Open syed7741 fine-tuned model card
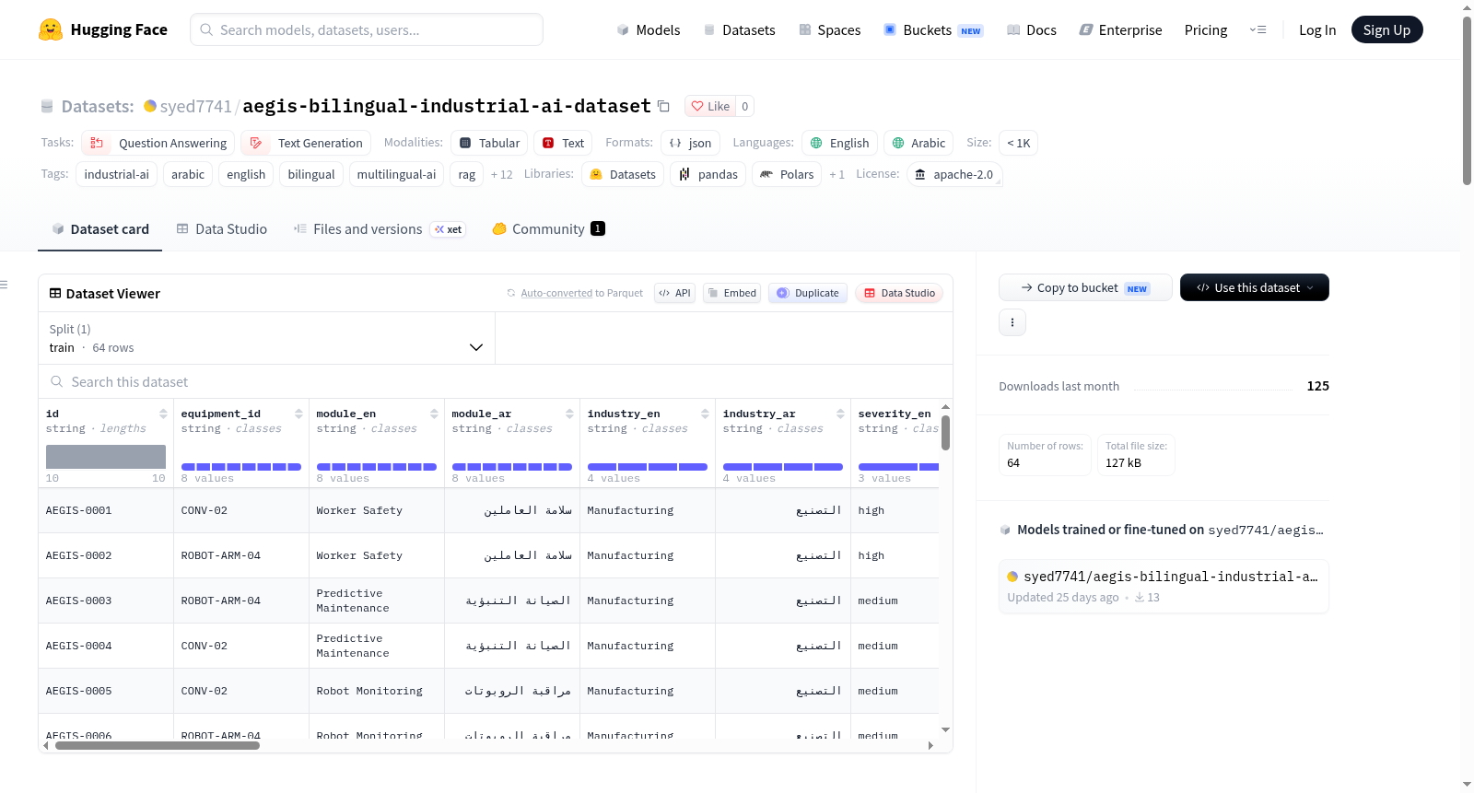 click(x=1164, y=586)
